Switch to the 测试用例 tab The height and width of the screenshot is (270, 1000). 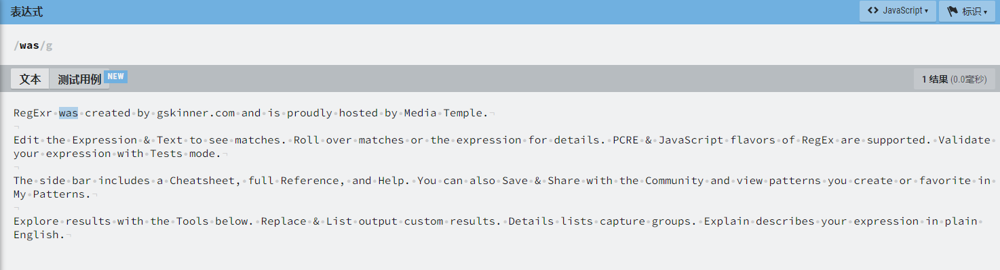coord(79,79)
